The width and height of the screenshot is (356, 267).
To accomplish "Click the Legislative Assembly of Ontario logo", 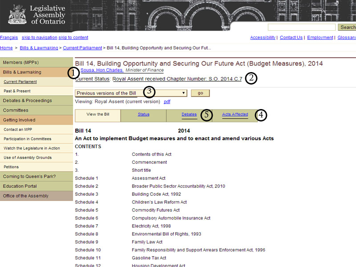I will coord(37,15).
